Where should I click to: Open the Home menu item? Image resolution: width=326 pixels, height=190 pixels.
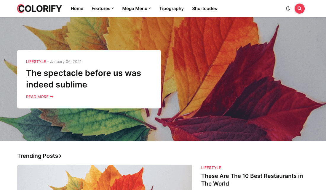pos(77,9)
